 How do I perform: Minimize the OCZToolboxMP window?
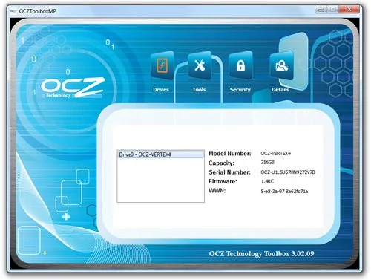pyautogui.click(x=321, y=10)
